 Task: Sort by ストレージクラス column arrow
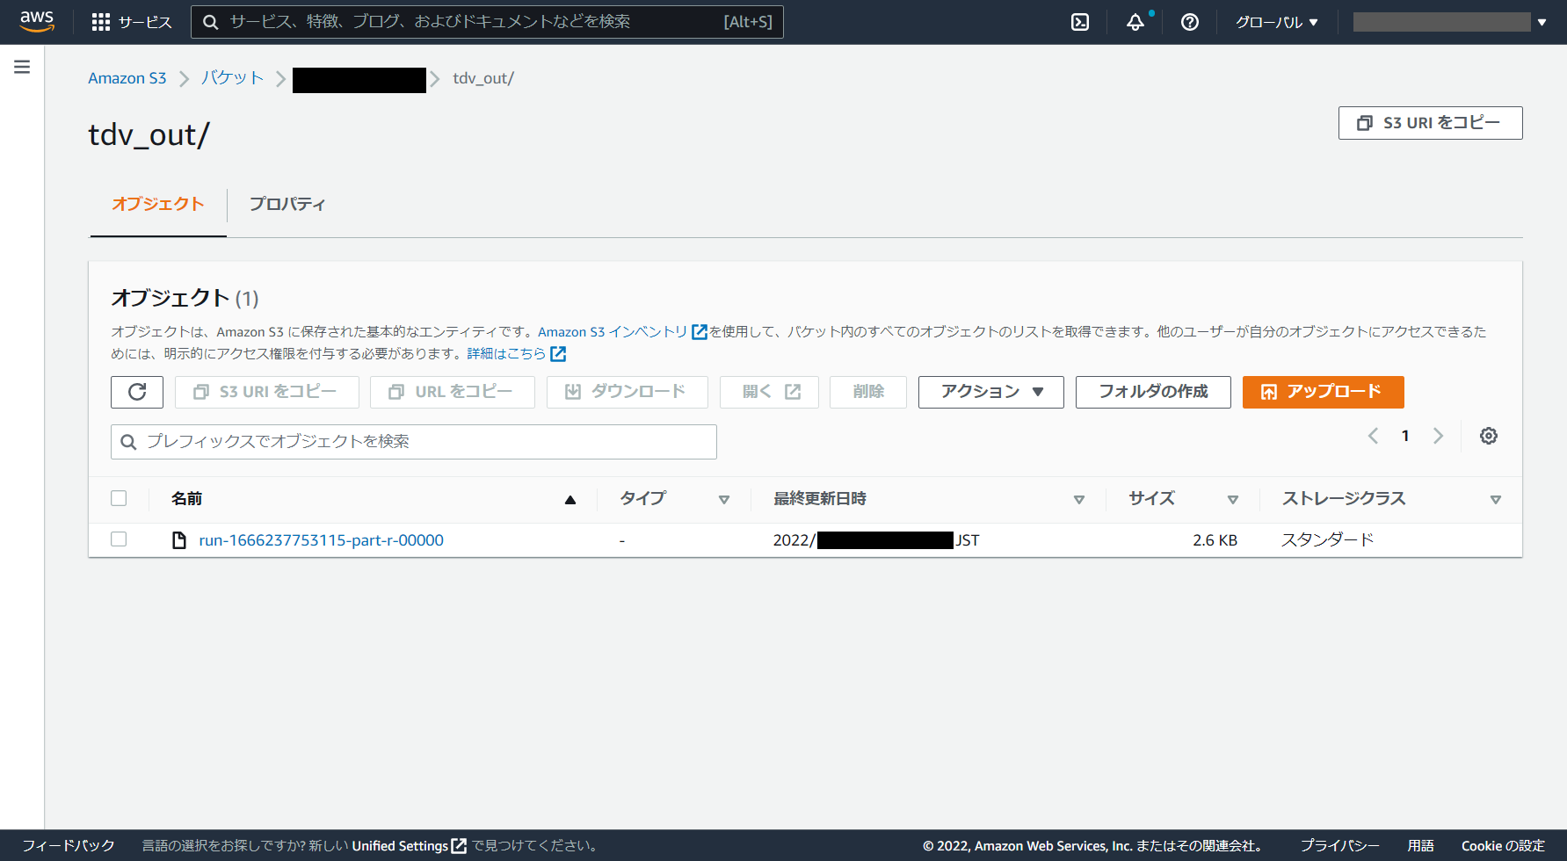click(1496, 500)
